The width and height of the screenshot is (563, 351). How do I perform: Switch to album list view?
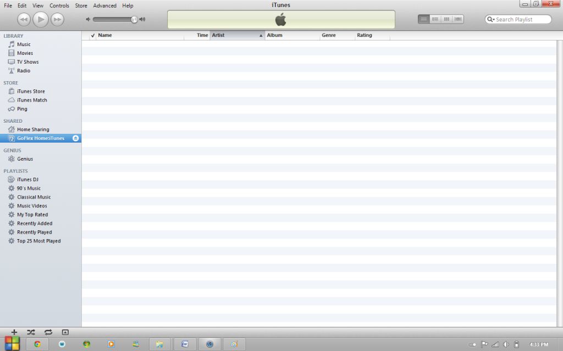click(x=435, y=19)
